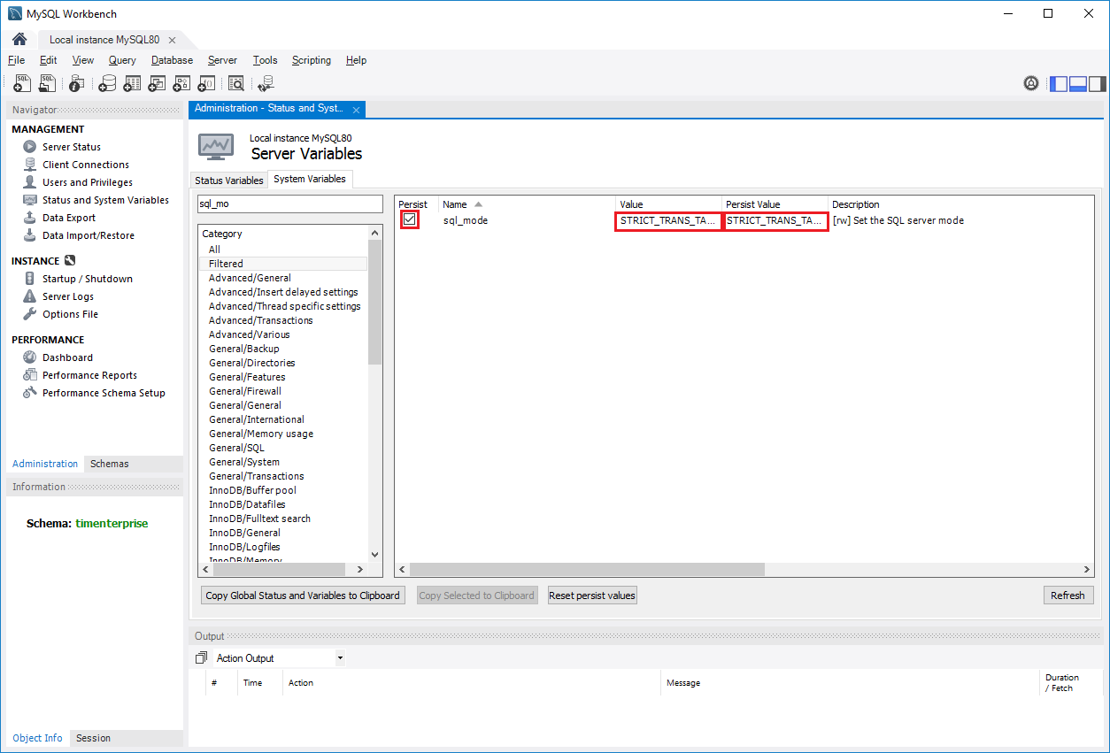Toggle the right sidebar panel

1098,84
